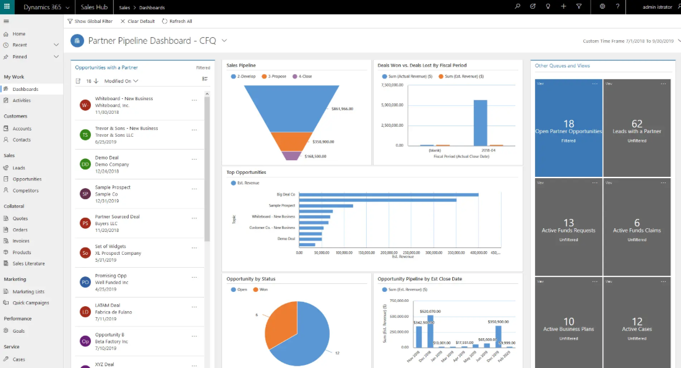Open ellipsis menu on Active Funds Requests tile
This screenshot has width=681, height=368.
pos(594,183)
